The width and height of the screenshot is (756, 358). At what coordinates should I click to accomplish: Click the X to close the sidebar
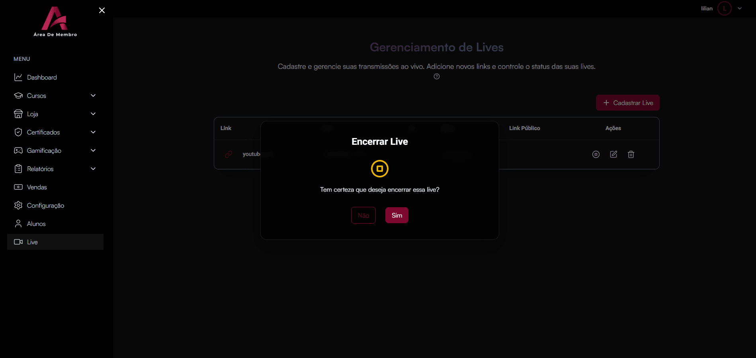coord(102,10)
